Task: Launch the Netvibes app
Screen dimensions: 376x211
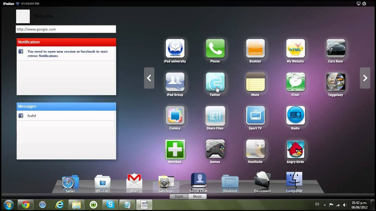Action: (x=175, y=149)
